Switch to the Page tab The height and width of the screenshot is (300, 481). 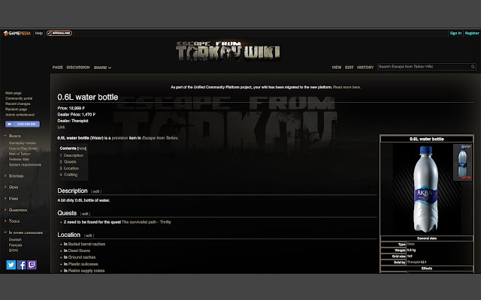[58, 67]
